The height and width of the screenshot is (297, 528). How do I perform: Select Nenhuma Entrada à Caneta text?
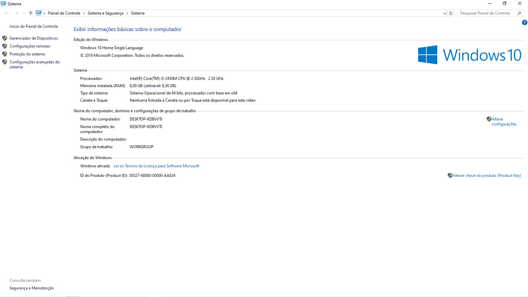click(x=192, y=100)
